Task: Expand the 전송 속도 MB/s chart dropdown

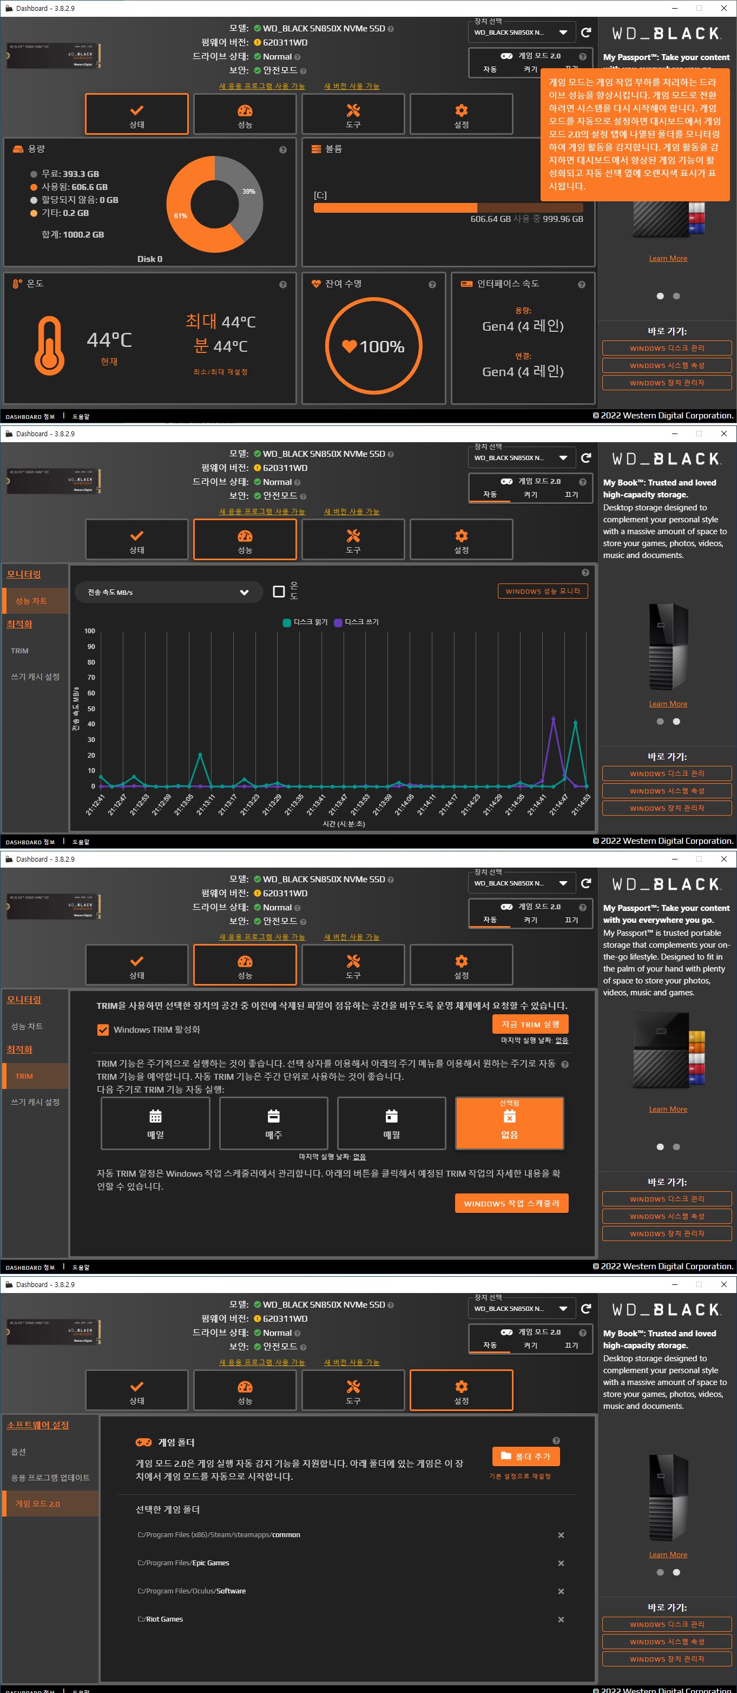Action: point(168,592)
